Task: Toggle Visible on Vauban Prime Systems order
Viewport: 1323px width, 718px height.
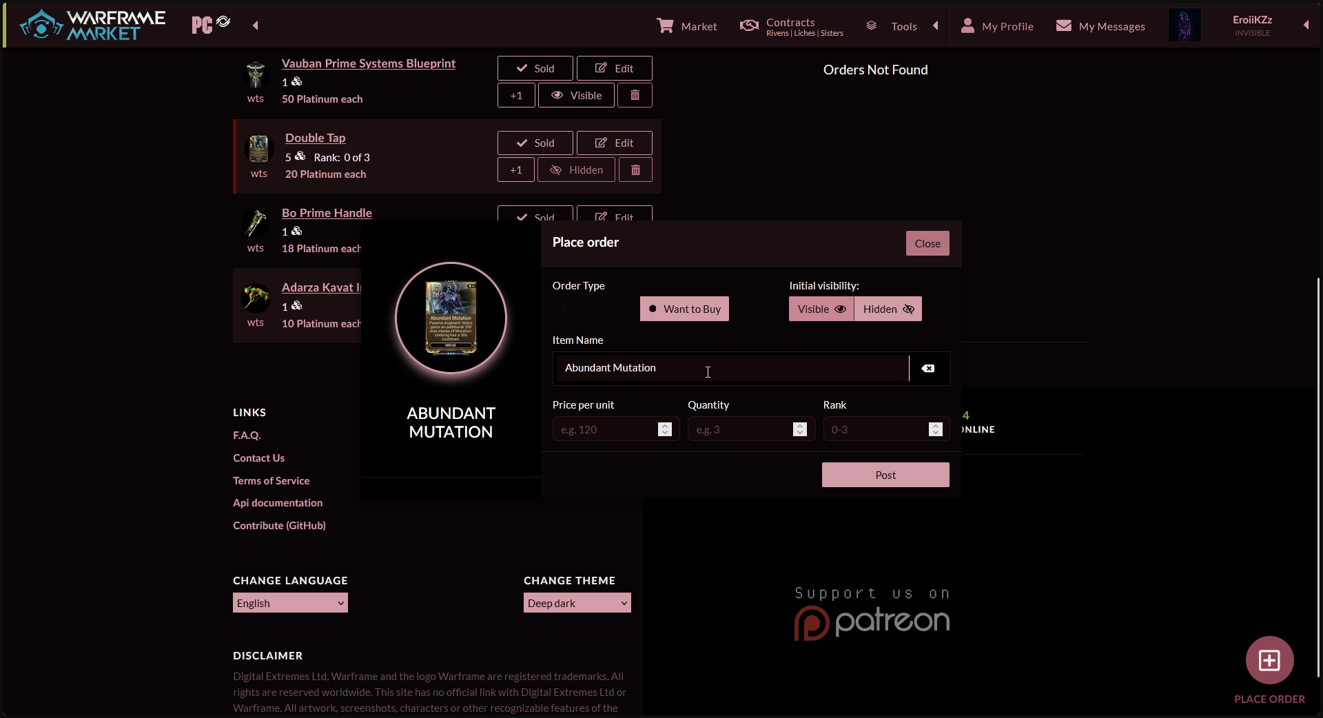Action: pyautogui.click(x=576, y=95)
